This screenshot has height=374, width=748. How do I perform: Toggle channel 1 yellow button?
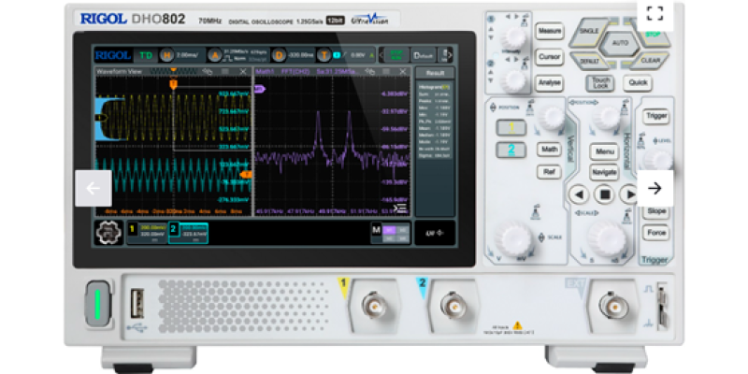(511, 126)
